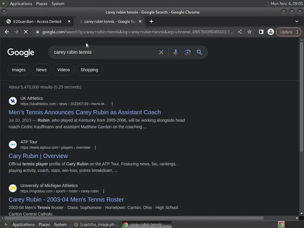The width and height of the screenshot is (304, 228).
Task: Filter results by Images
Action: pyautogui.click(x=19, y=70)
